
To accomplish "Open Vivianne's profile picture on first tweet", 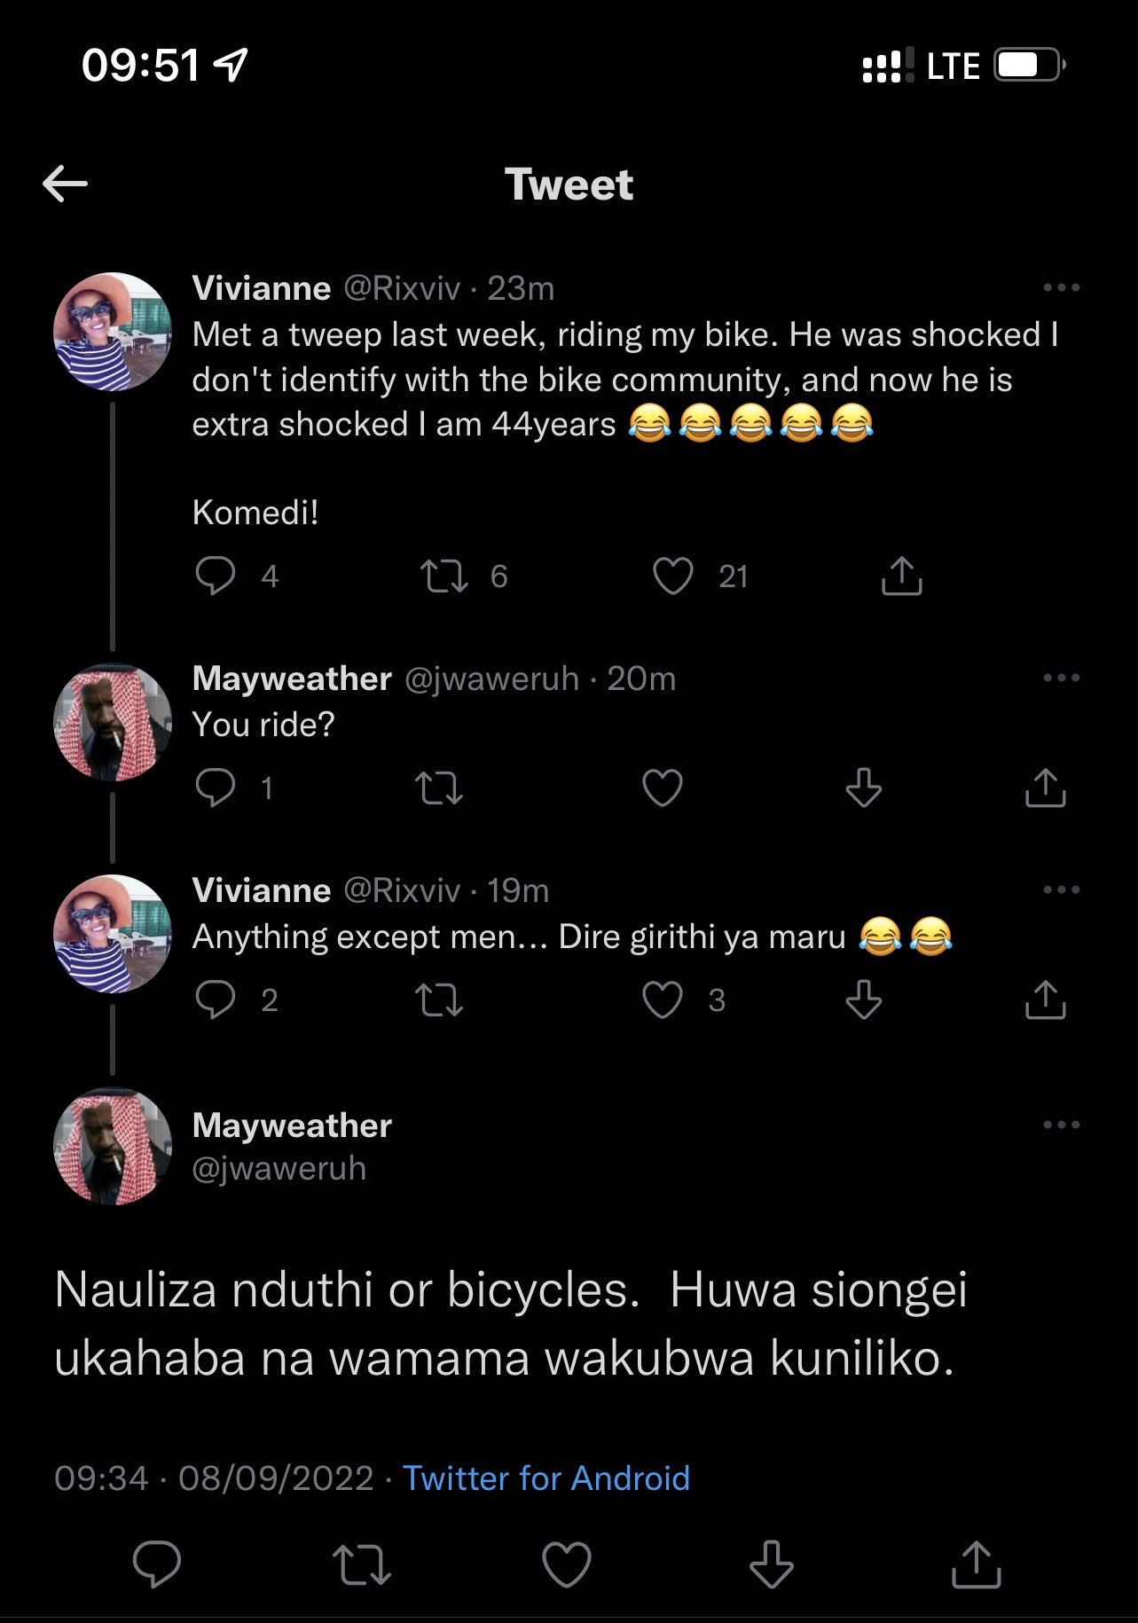I will pyautogui.click(x=113, y=332).
